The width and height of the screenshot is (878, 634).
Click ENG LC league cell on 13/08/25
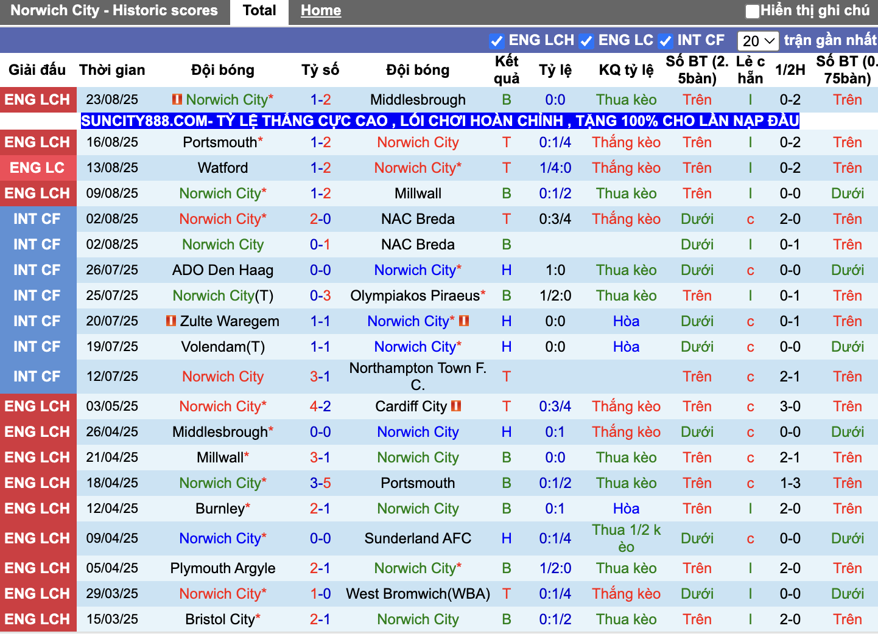click(38, 168)
